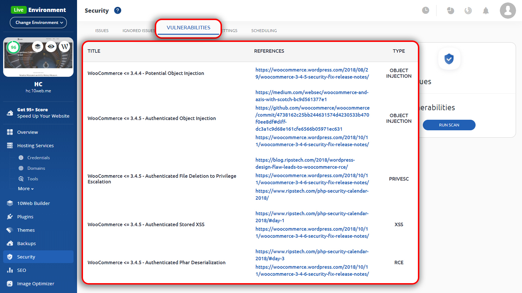Open ripstech php-security-calendar-2018 #day-1 link
This screenshot has width=522, height=293.
click(312, 217)
